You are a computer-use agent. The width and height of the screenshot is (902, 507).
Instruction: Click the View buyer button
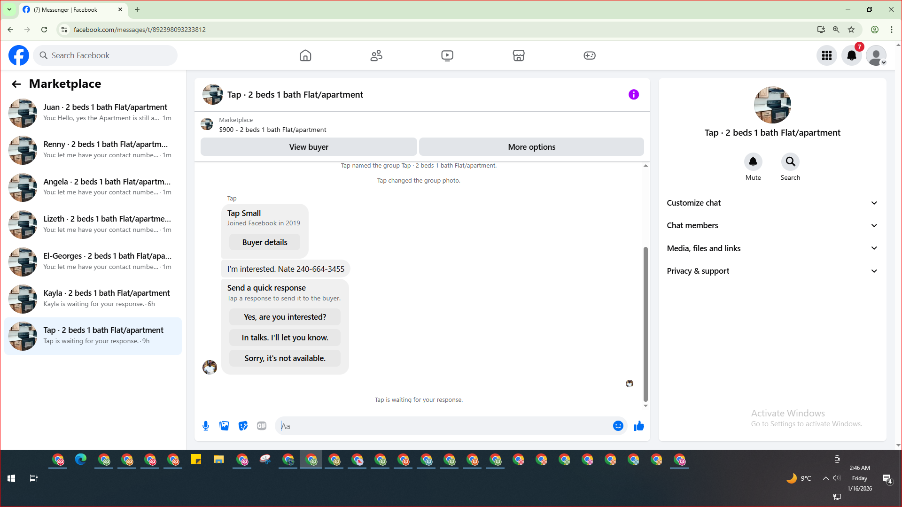click(x=309, y=147)
